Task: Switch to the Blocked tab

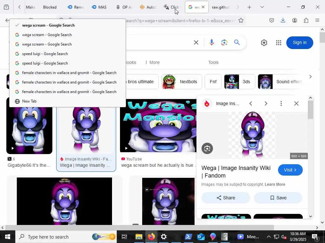Action: tap(50, 7)
